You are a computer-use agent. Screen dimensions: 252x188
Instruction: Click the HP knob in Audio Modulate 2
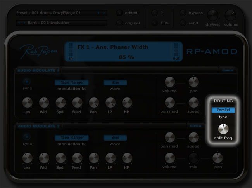click(x=127, y=158)
